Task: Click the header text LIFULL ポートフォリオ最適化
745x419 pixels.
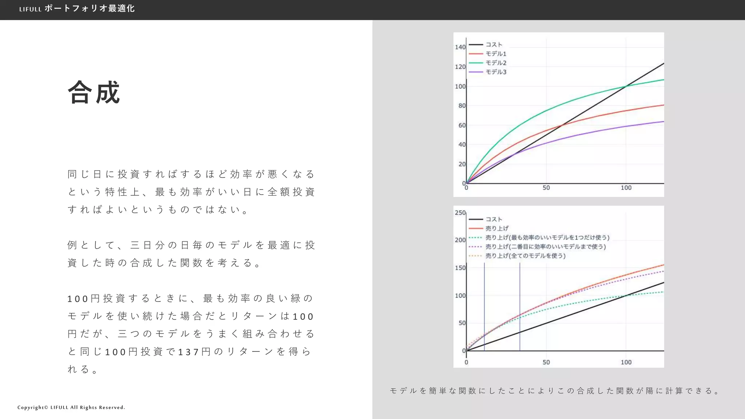Action: 77,9
